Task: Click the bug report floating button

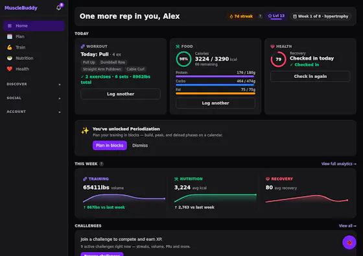Action: [349, 242]
